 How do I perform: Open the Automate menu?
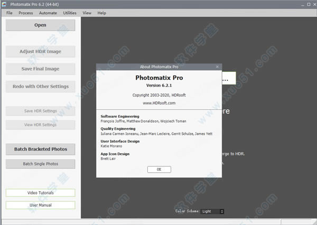pos(48,13)
